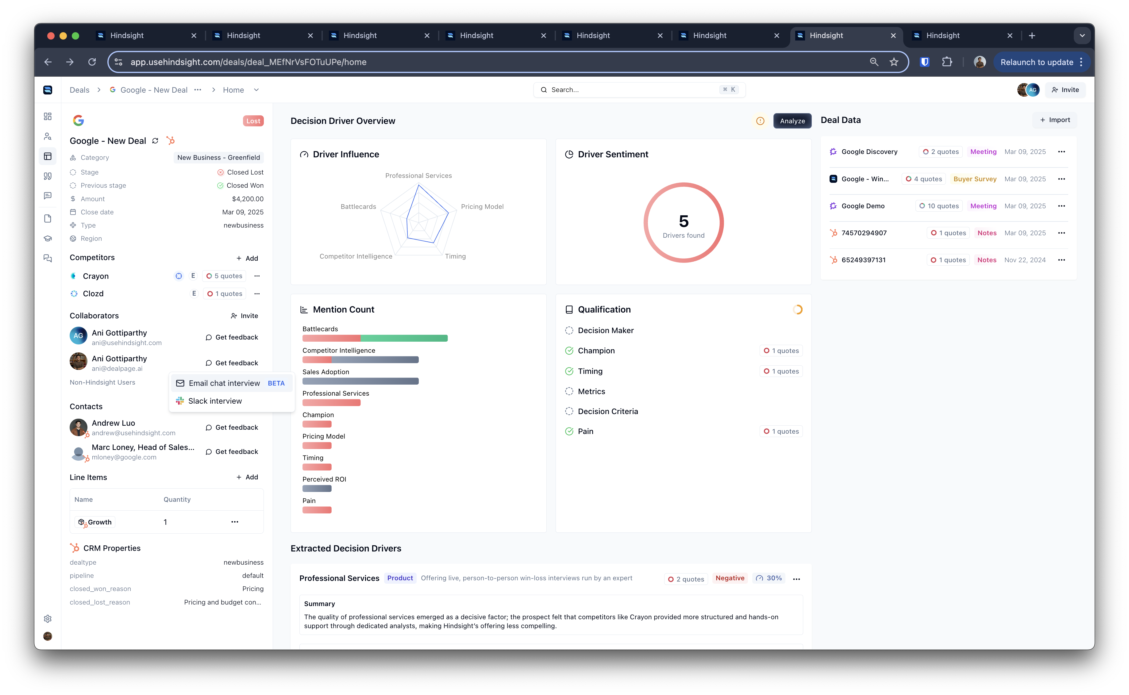The width and height of the screenshot is (1129, 695).
Task: Toggle the Metrics qualification status circle
Action: coord(569,391)
